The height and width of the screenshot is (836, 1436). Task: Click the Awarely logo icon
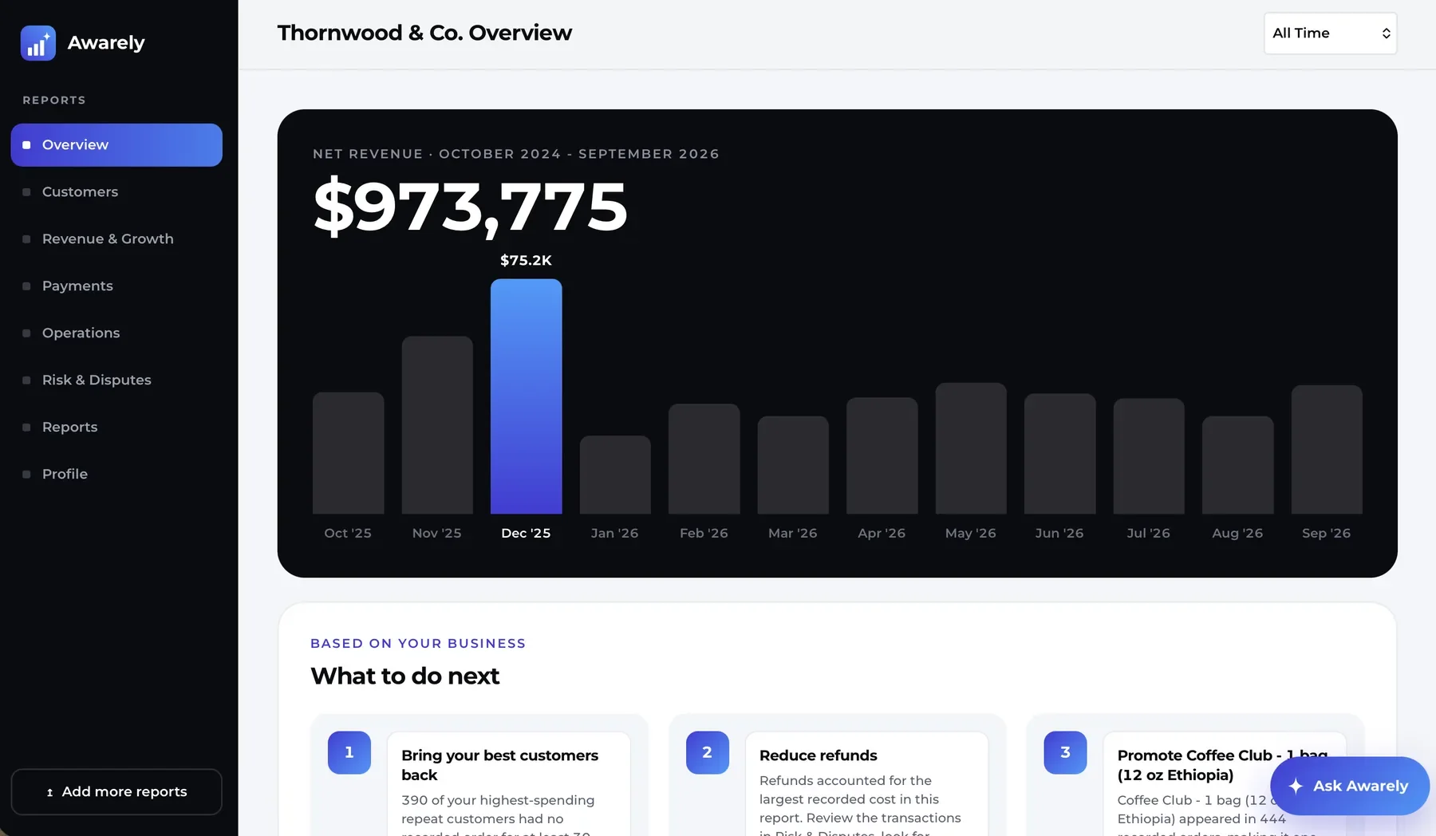tap(38, 43)
